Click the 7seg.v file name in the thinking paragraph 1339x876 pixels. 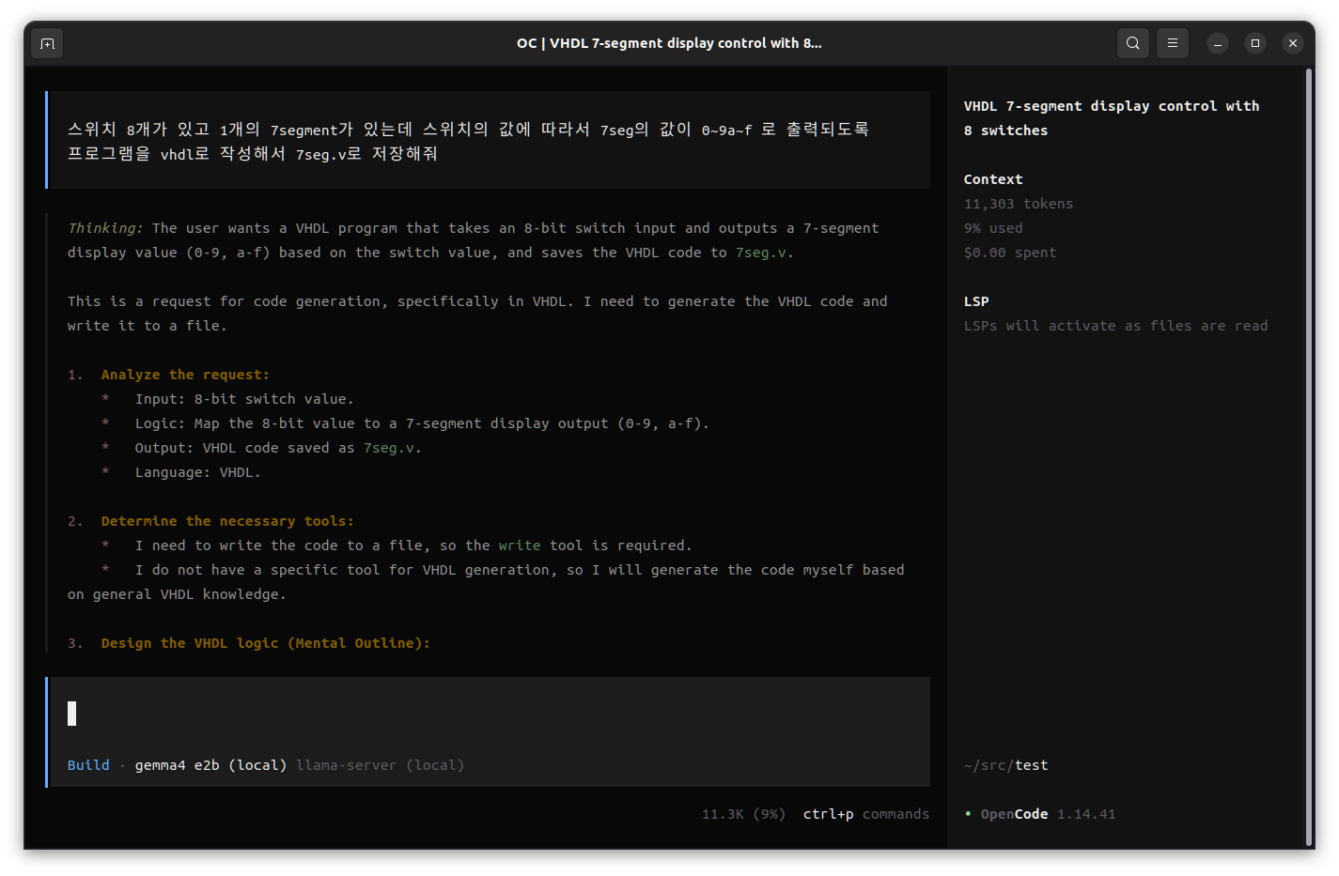(x=763, y=253)
